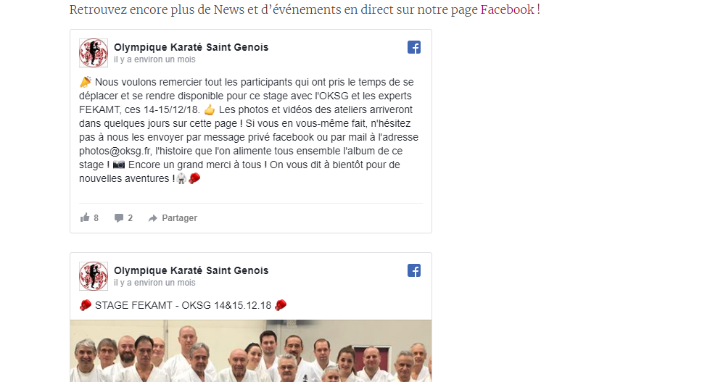Click the share arrow icon beside Partager

click(x=153, y=218)
